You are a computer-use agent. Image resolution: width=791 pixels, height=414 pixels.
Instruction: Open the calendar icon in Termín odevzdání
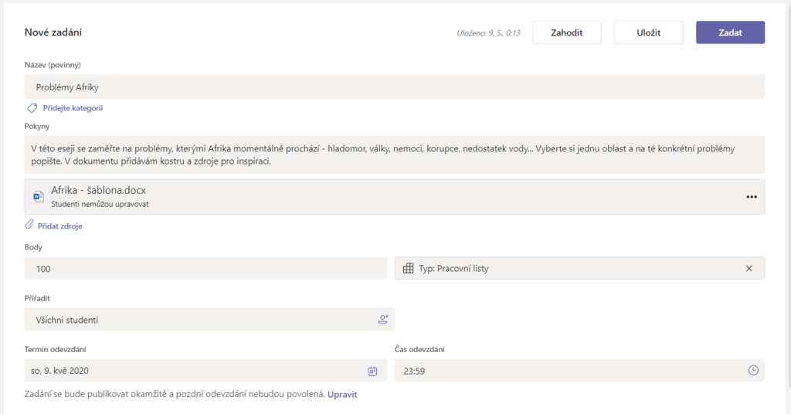tap(372, 371)
